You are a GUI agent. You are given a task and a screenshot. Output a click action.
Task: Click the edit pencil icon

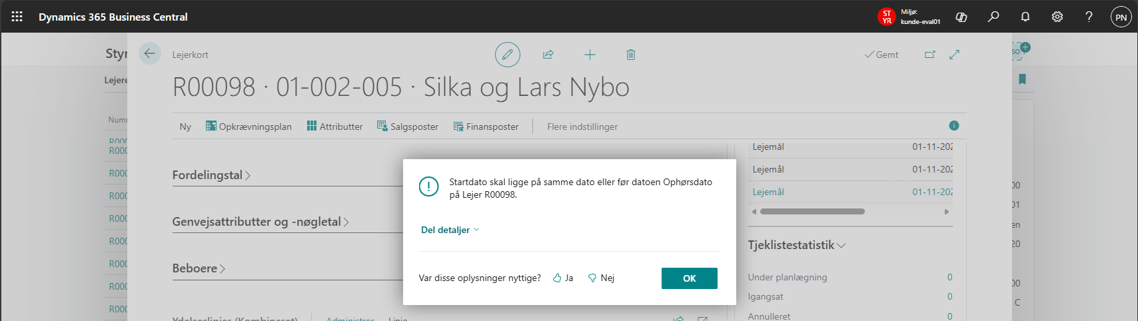[507, 55]
